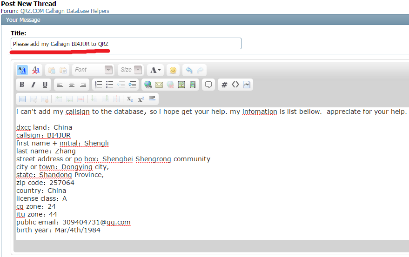Click the Delete Column icon

pyautogui.click(x=116, y=99)
